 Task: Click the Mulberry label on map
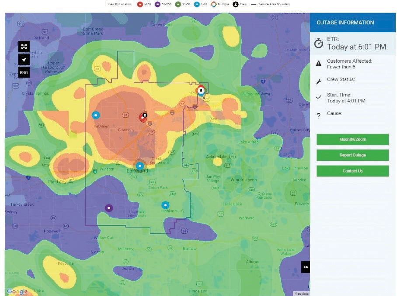[x=125, y=249]
